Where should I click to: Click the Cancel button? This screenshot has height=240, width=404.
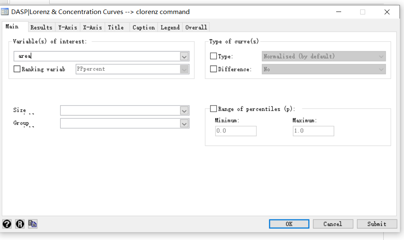(333, 224)
